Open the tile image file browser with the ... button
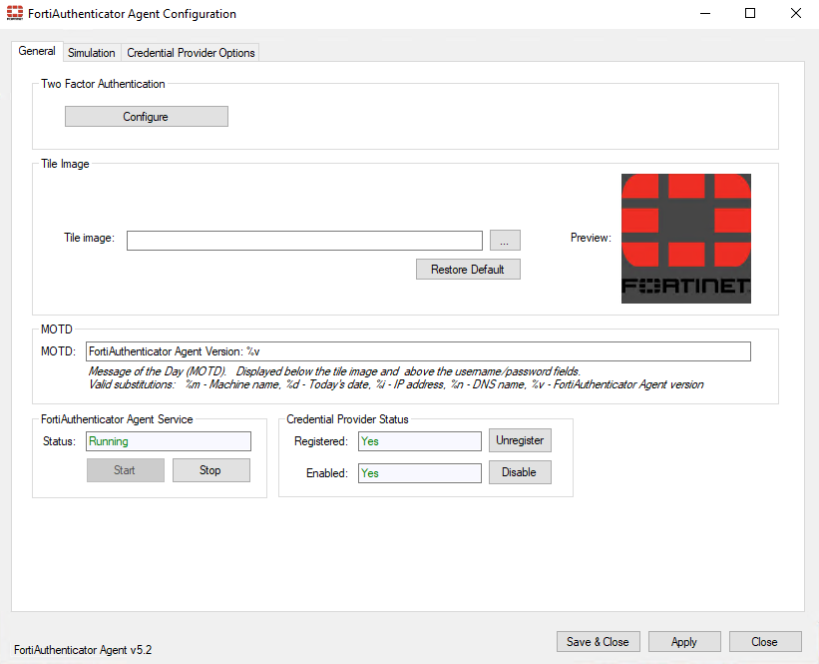The height and width of the screenshot is (664, 819). pos(504,240)
